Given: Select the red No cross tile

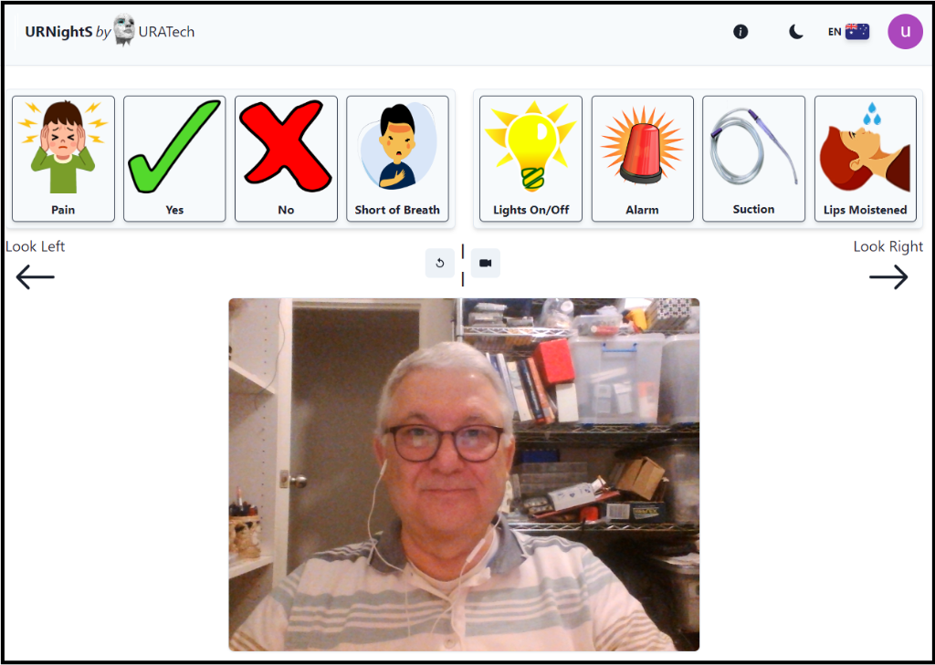Looking at the screenshot, I should (286, 159).
